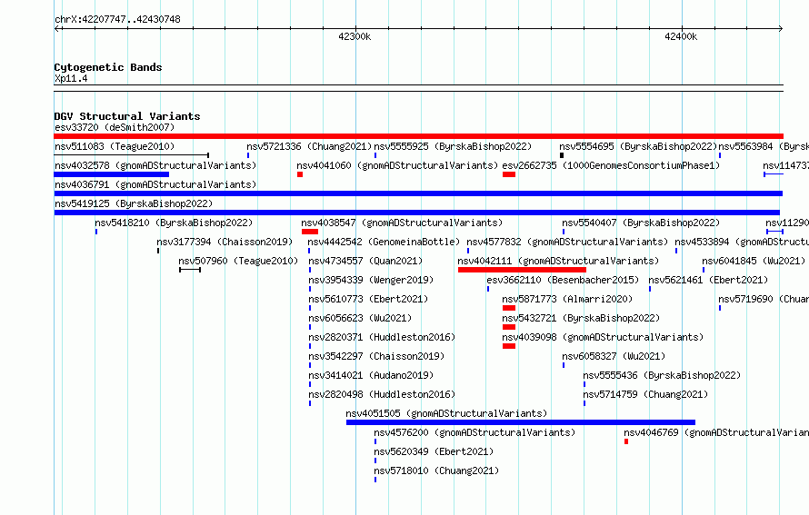Click the 42300k ruler marker
Image resolution: width=809 pixels, height=515 pixels.
click(x=355, y=36)
